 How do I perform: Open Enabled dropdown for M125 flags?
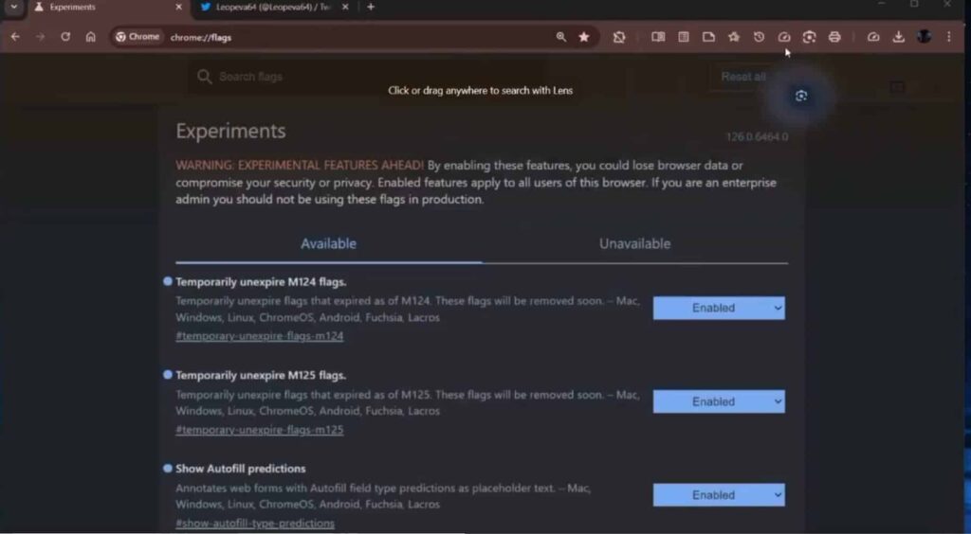(x=718, y=401)
